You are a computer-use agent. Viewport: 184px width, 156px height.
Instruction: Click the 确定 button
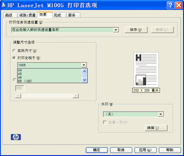point(97,150)
